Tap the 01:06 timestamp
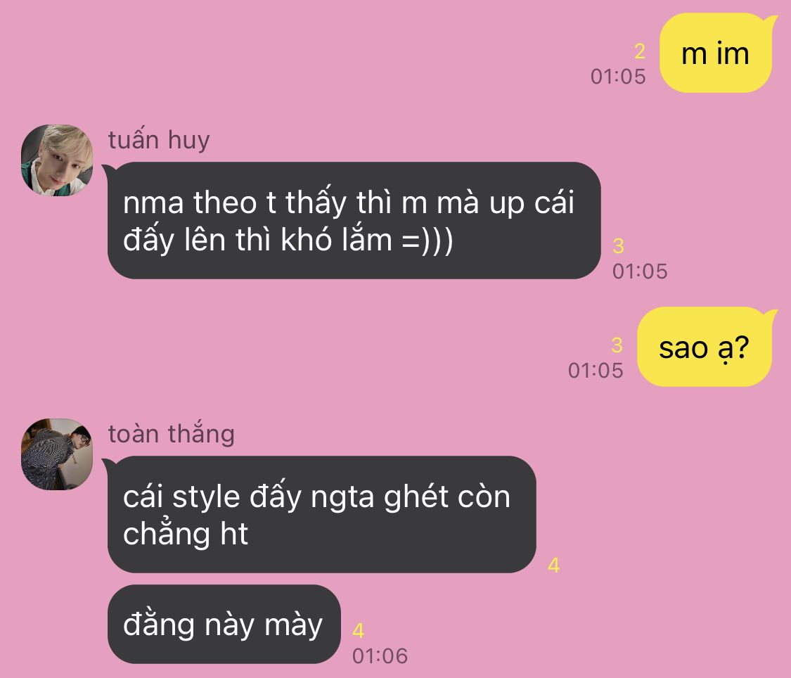 pos(380,655)
